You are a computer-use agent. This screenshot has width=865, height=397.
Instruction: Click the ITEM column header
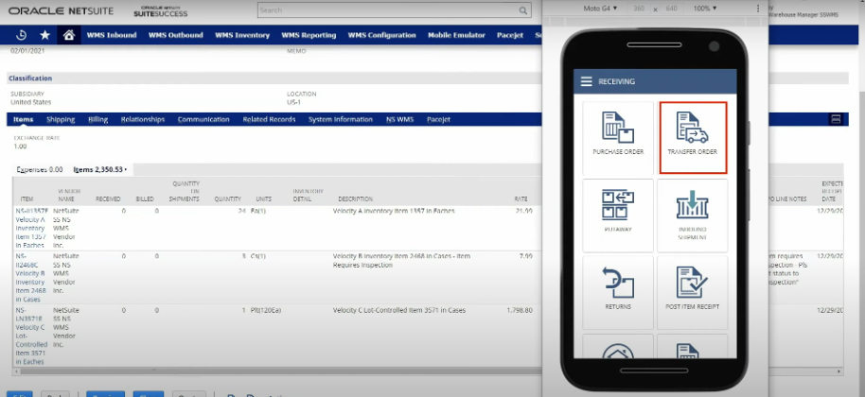[27, 198]
